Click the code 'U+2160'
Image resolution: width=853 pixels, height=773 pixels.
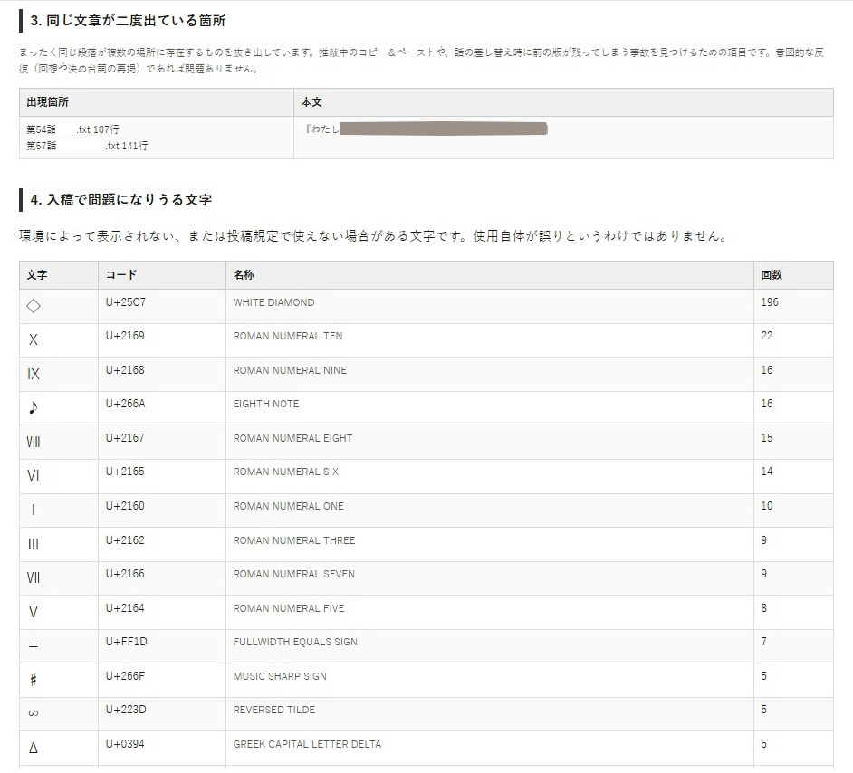125,506
